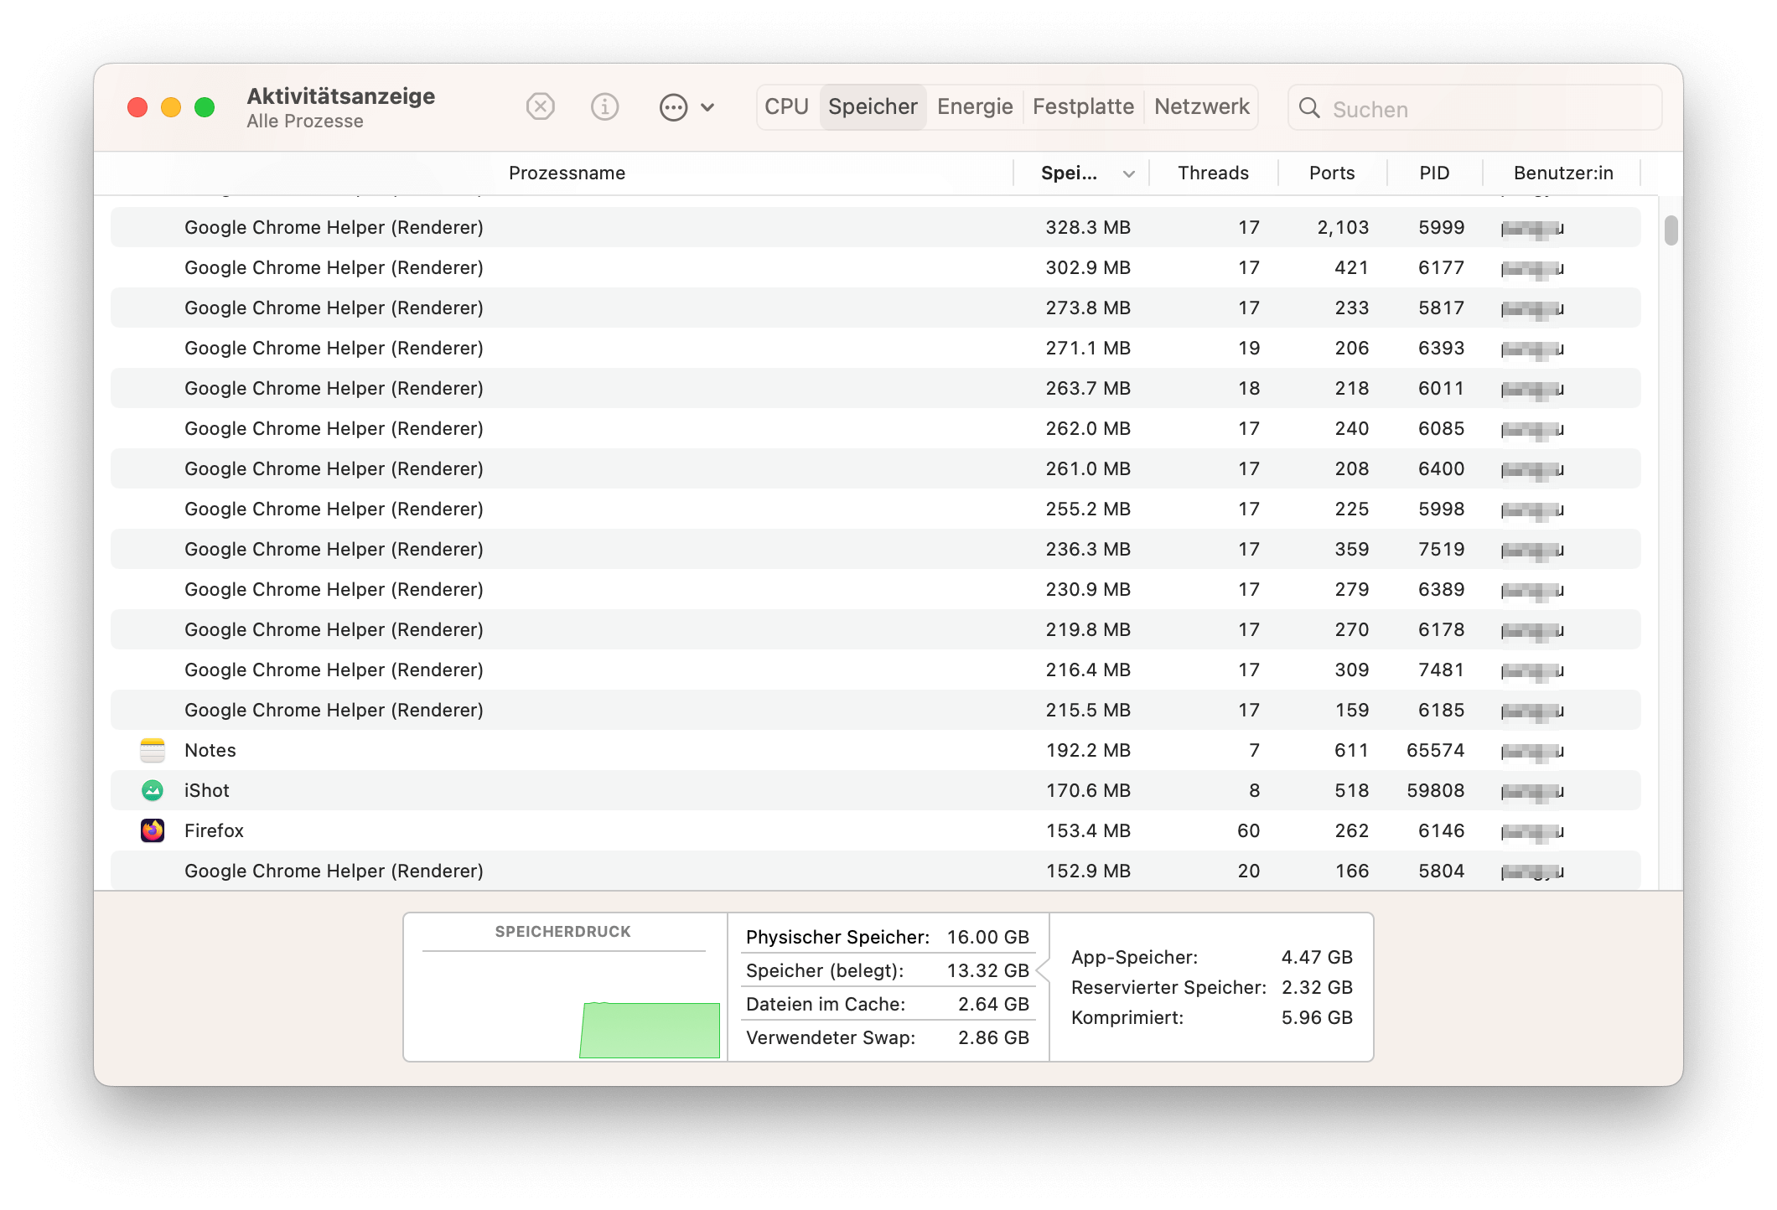Screen dimensions: 1777x1210
Task: Click Komprimiert 5.96 GB entry
Action: tap(1212, 1017)
